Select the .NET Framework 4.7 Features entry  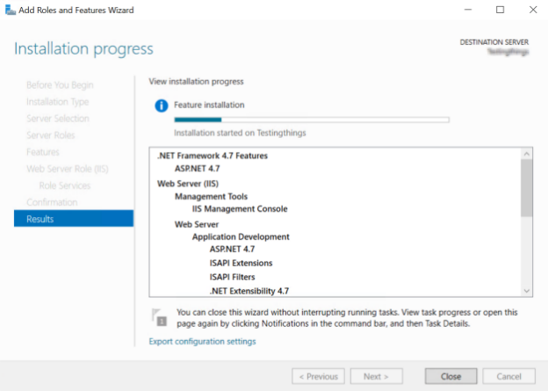tap(212, 156)
